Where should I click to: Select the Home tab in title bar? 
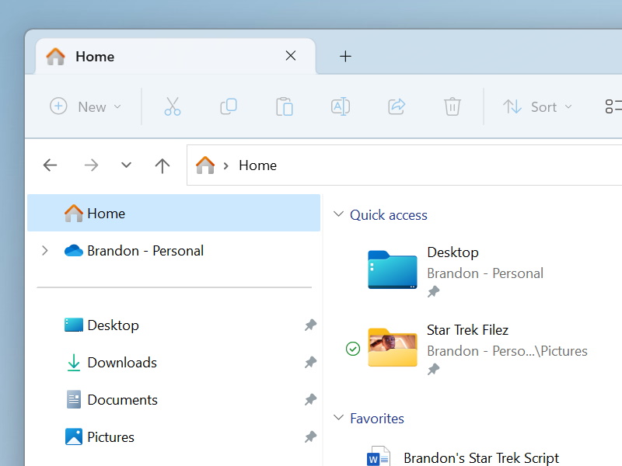coord(176,56)
